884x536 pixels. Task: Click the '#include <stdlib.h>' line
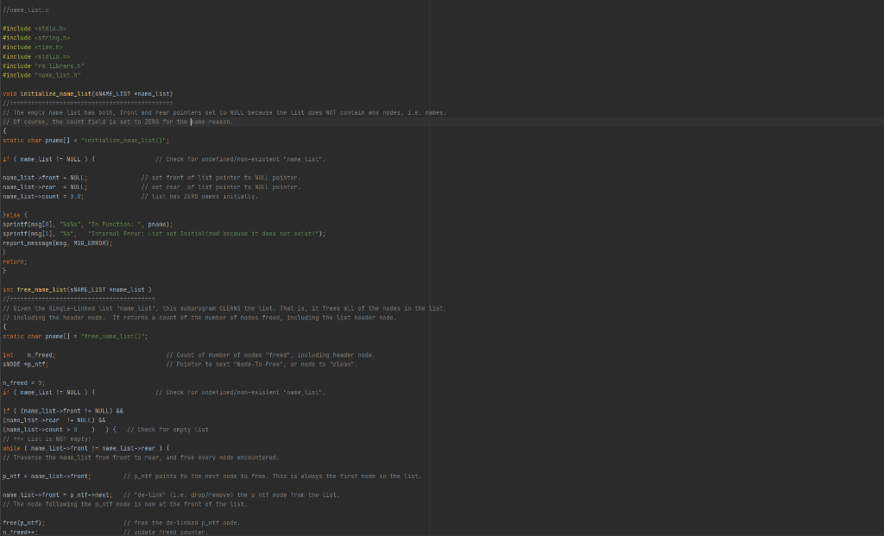[x=36, y=57]
